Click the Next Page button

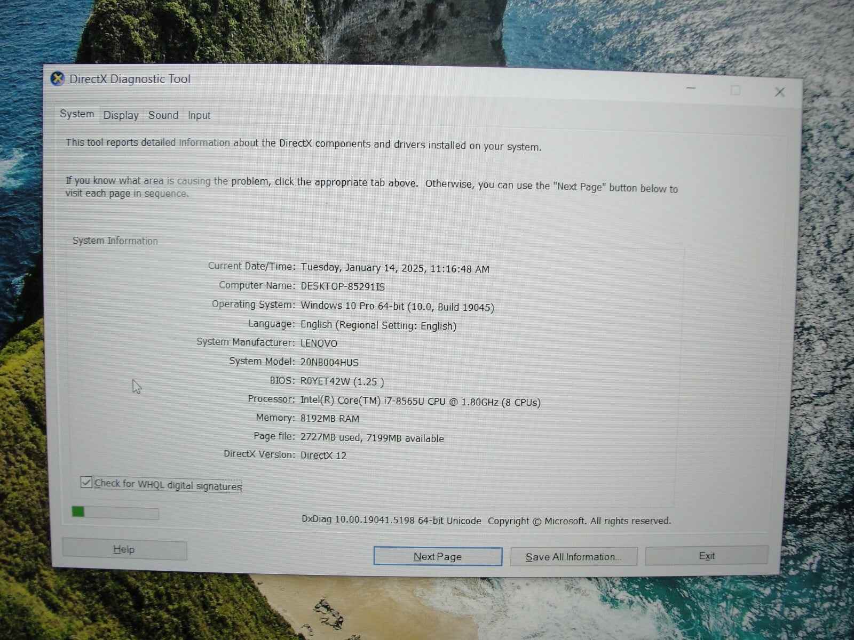point(437,556)
